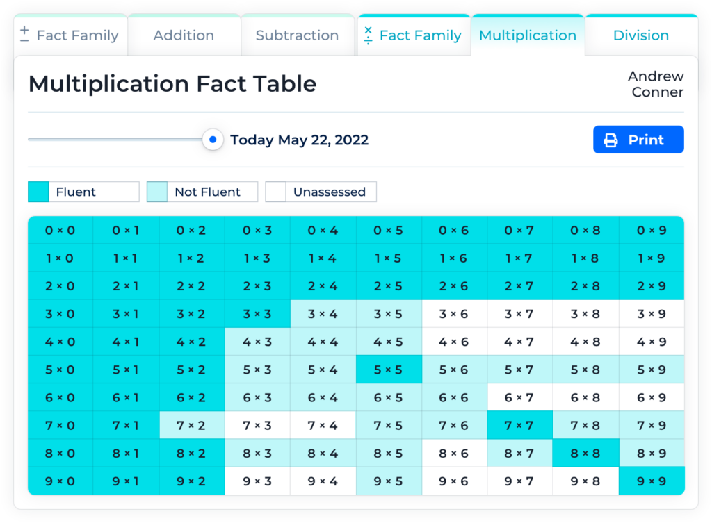
Task: Open the Division tab
Action: point(640,35)
